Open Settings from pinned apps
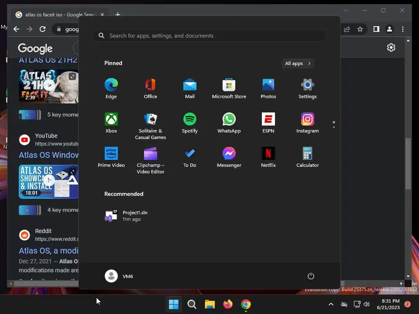 click(x=308, y=89)
